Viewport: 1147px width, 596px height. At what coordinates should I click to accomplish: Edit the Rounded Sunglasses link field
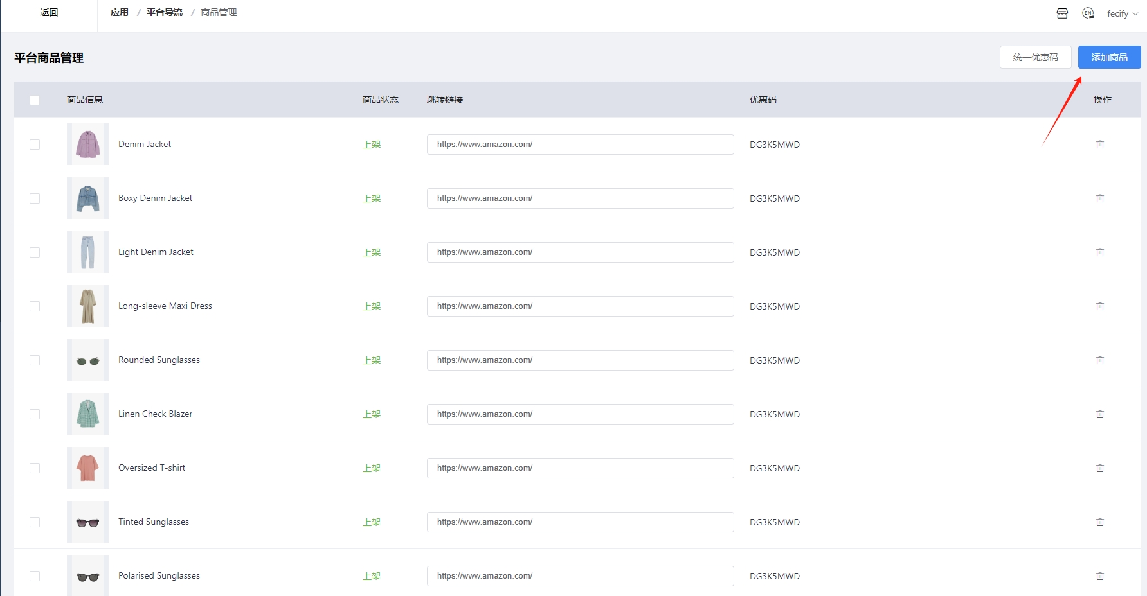(580, 360)
